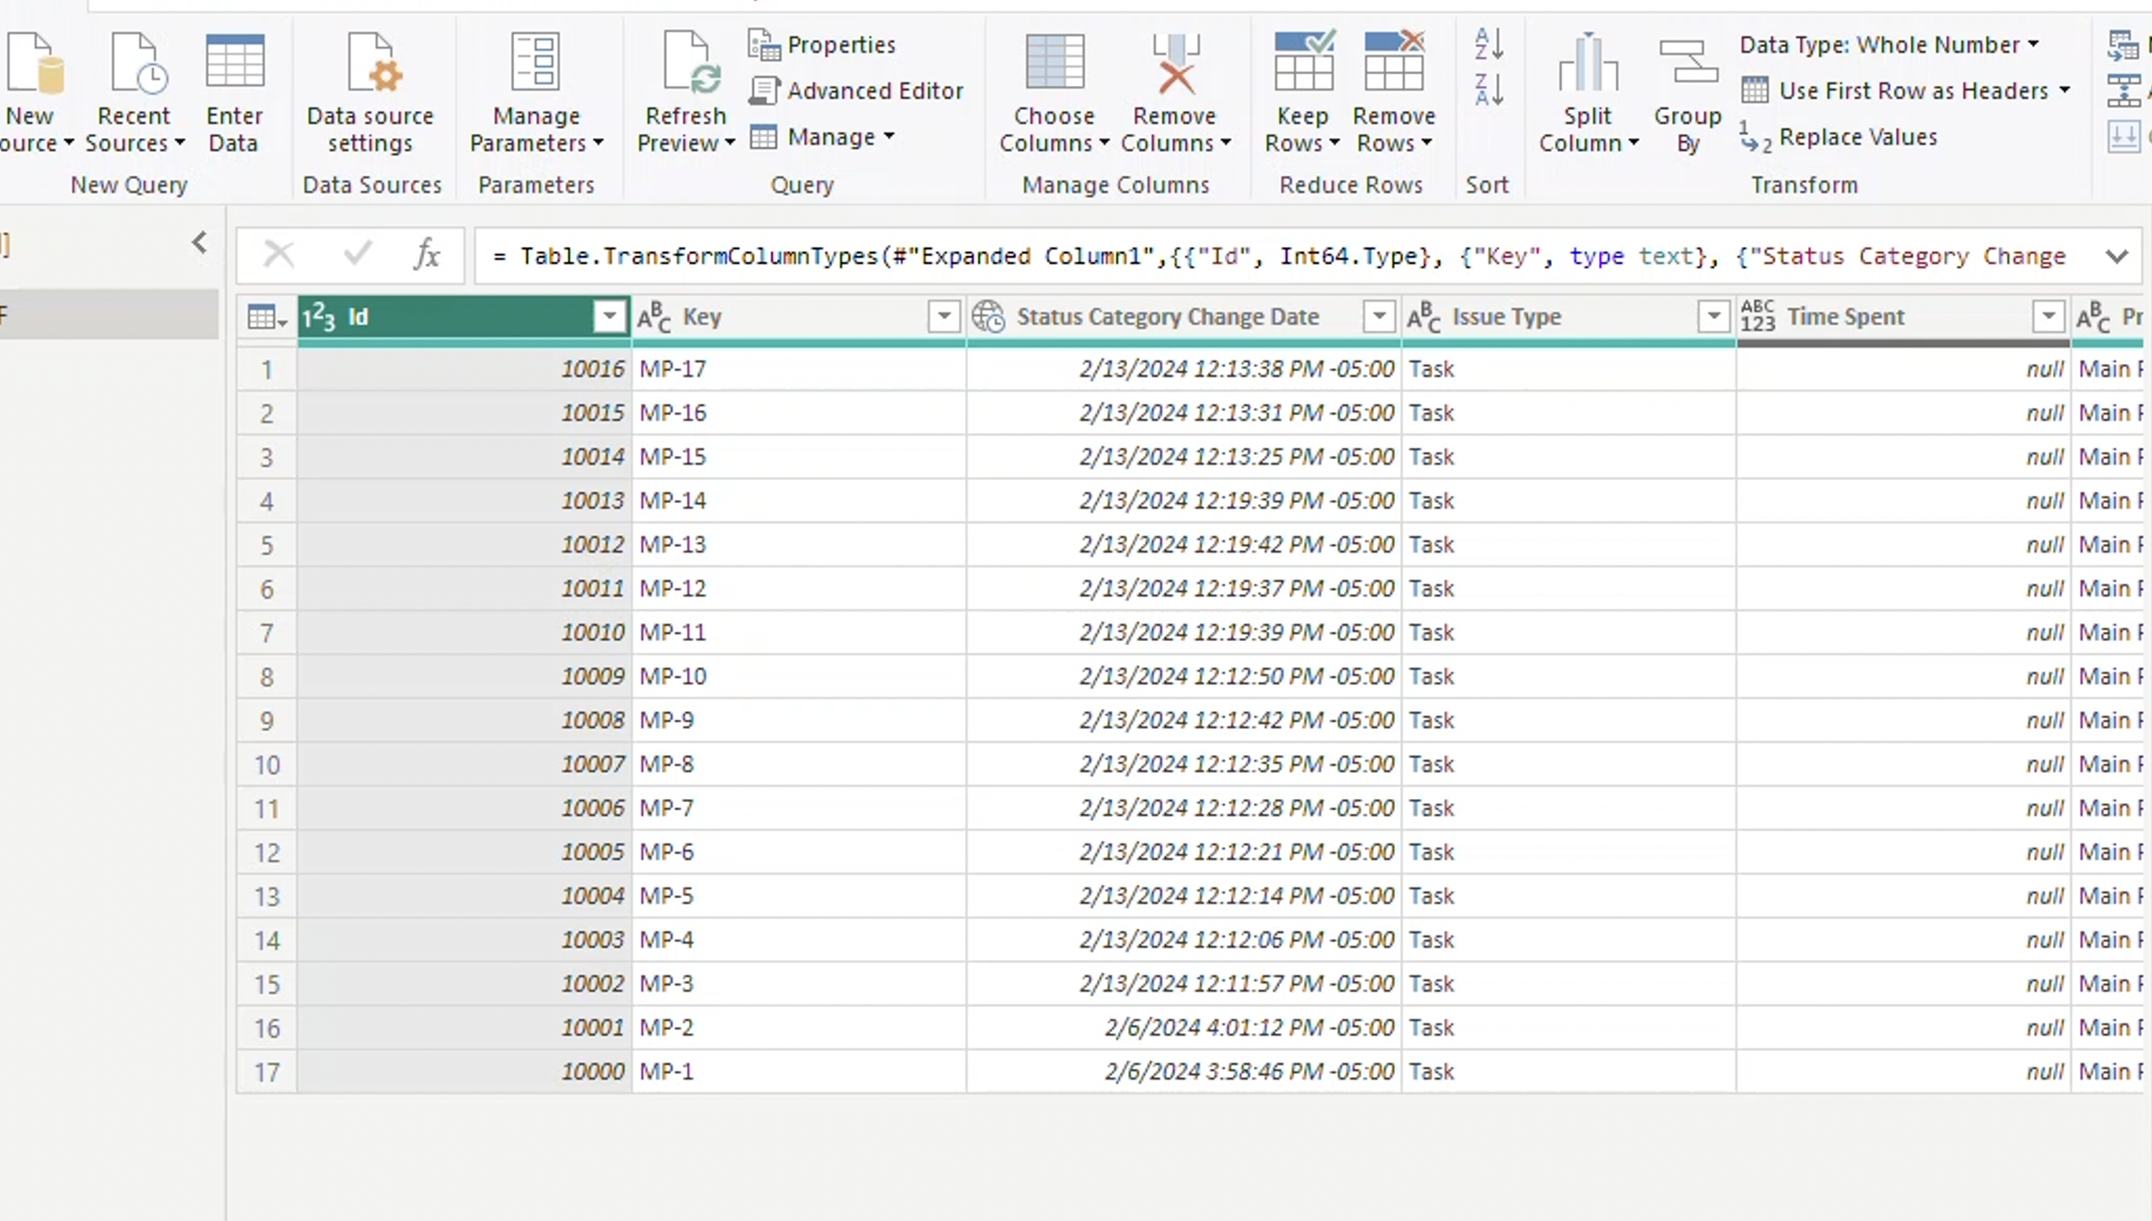Open the Manage query menu
The image size is (2152, 1221).
[823, 136]
